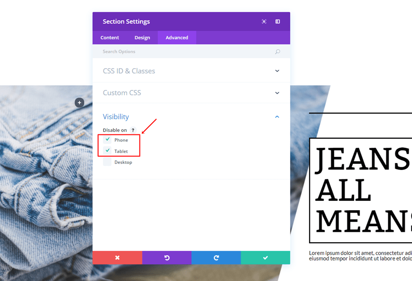Click the fullscreen focus icon in header
Image resolution: width=412 pixels, height=281 pixels.
tap(264, 22)
